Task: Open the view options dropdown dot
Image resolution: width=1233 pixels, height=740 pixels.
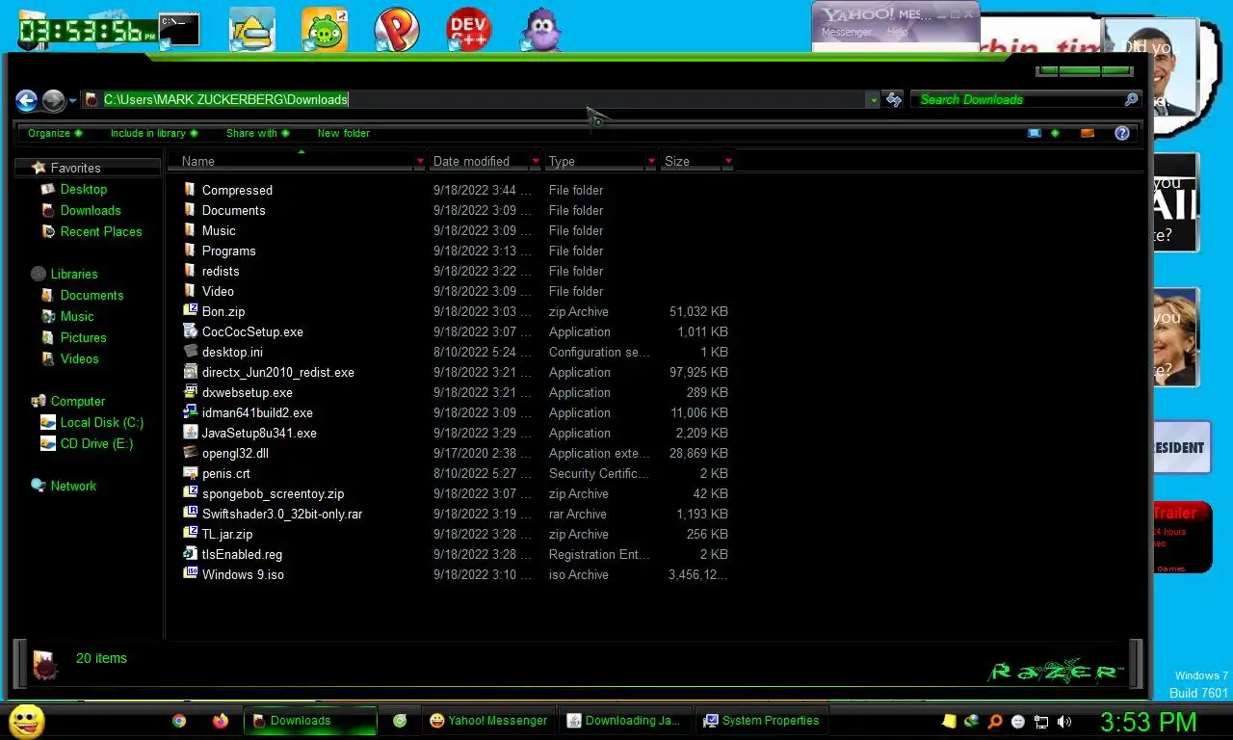Action: (x=1056, y=133)
